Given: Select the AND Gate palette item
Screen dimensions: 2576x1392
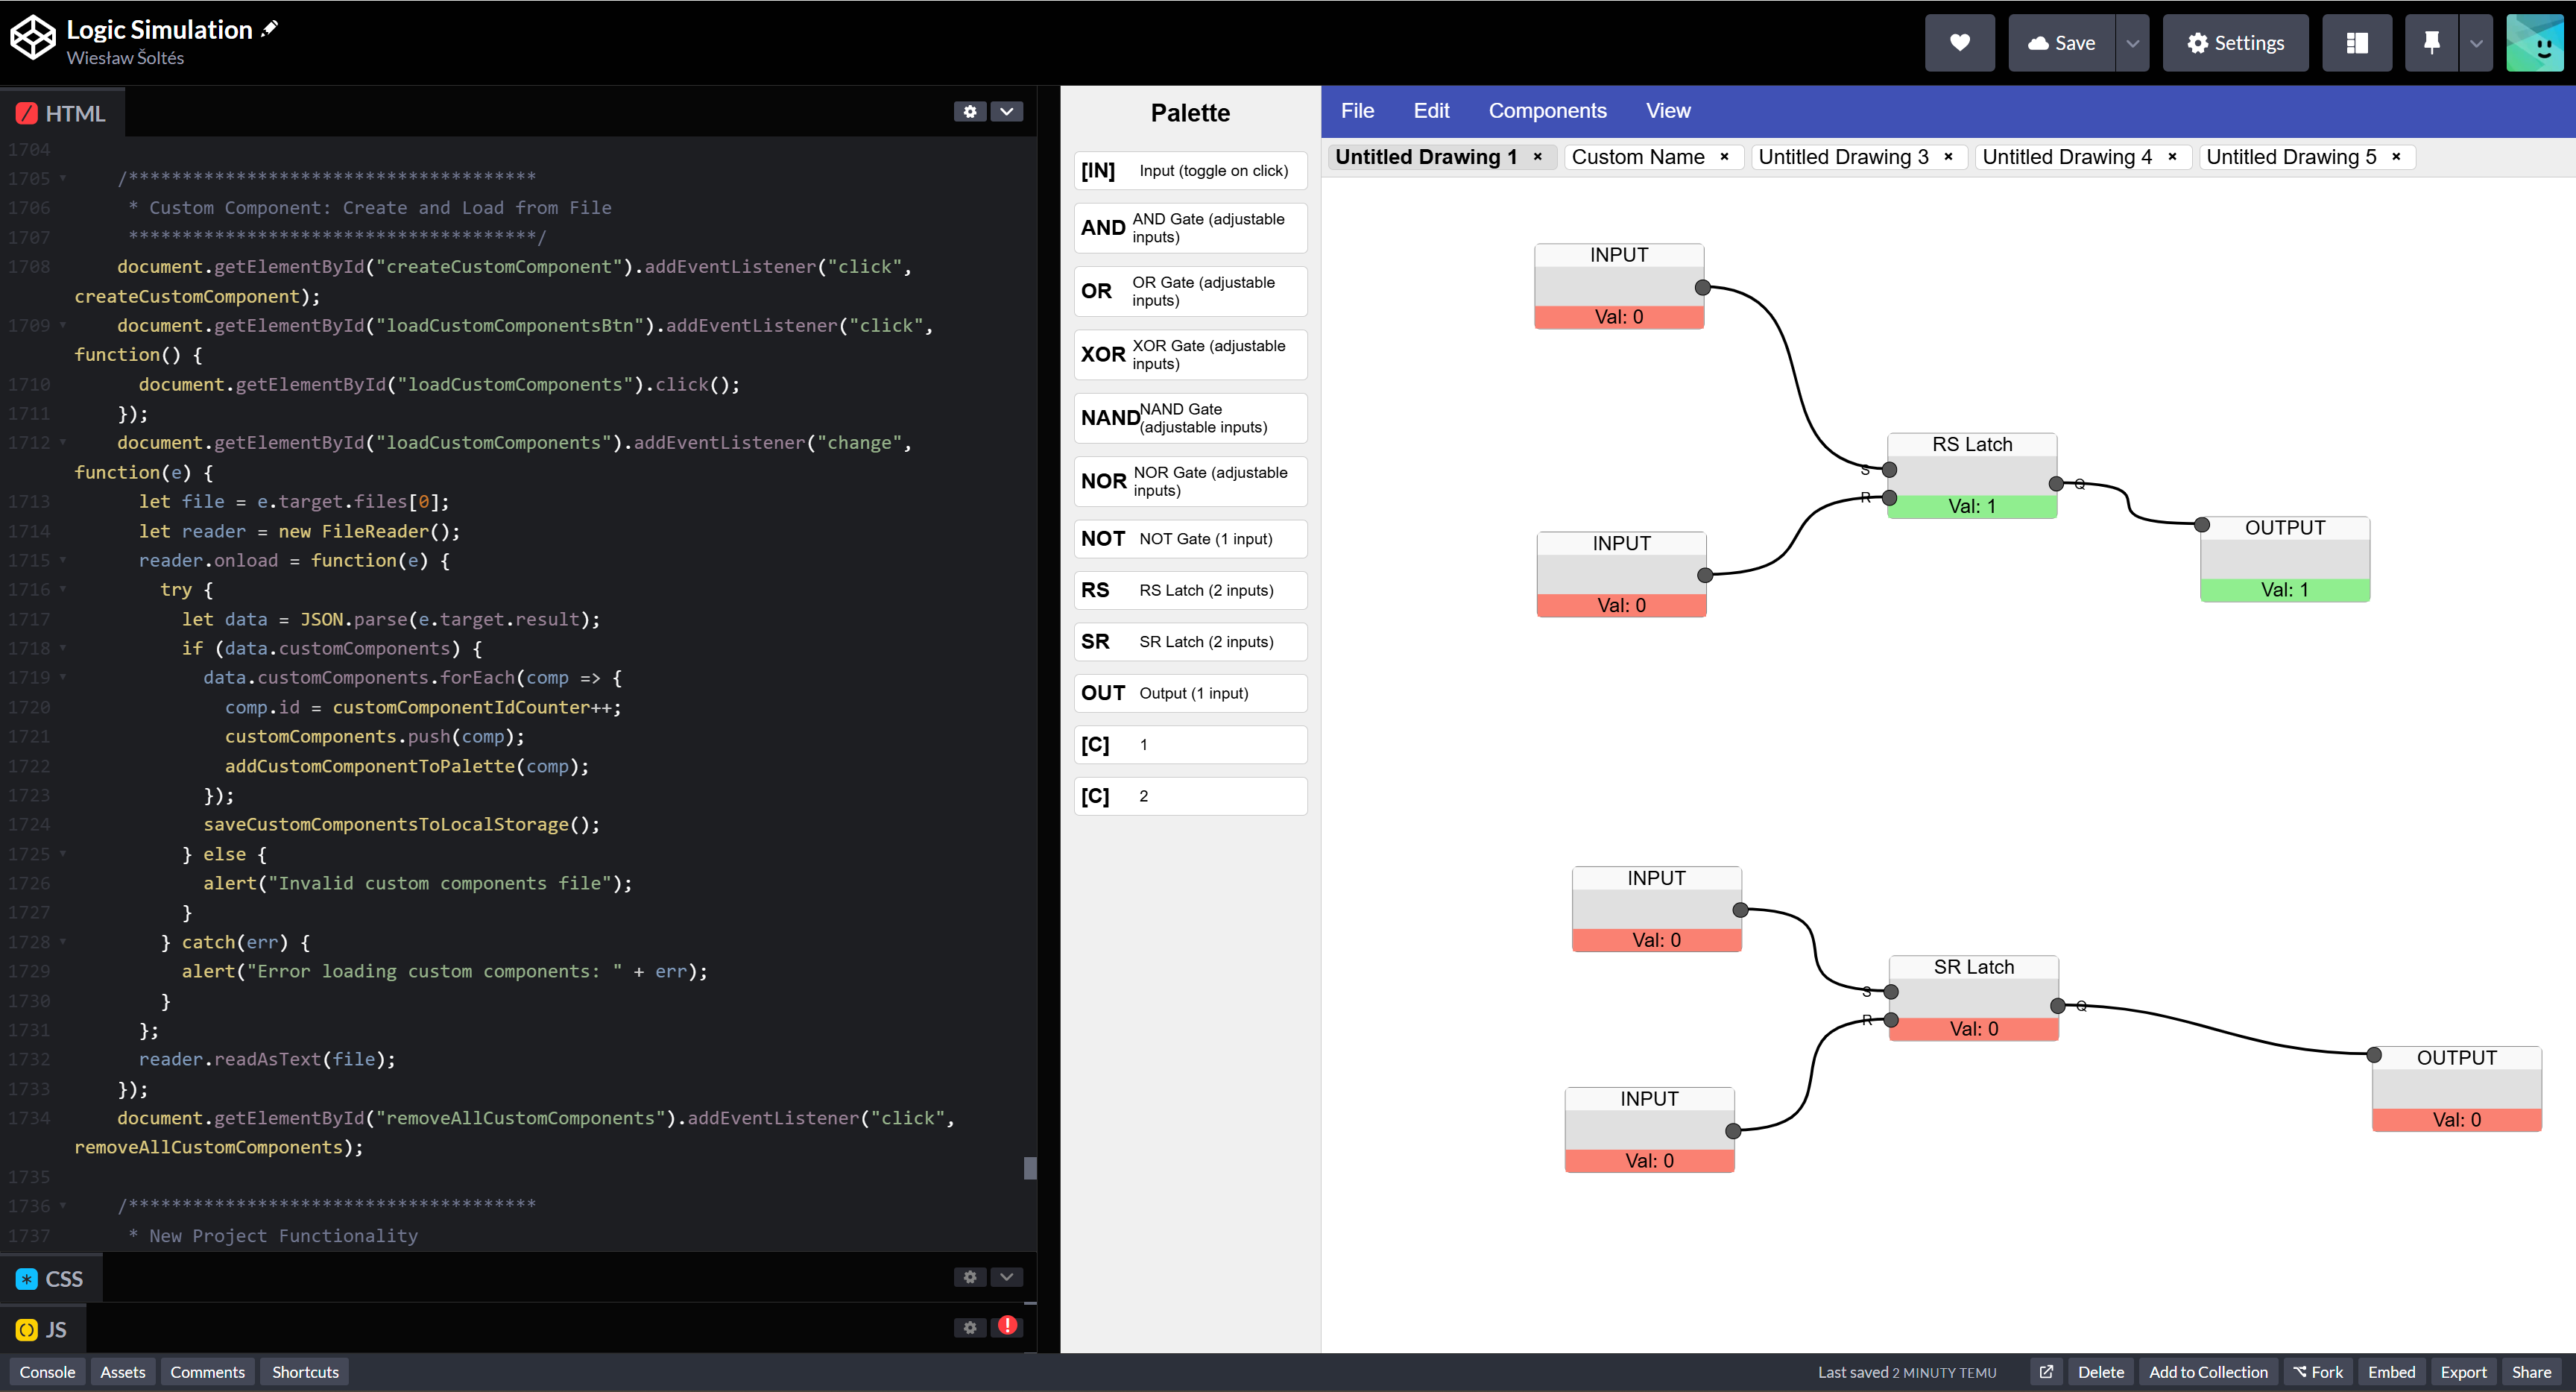Looking at the screenshot, I should point(1190,228).
